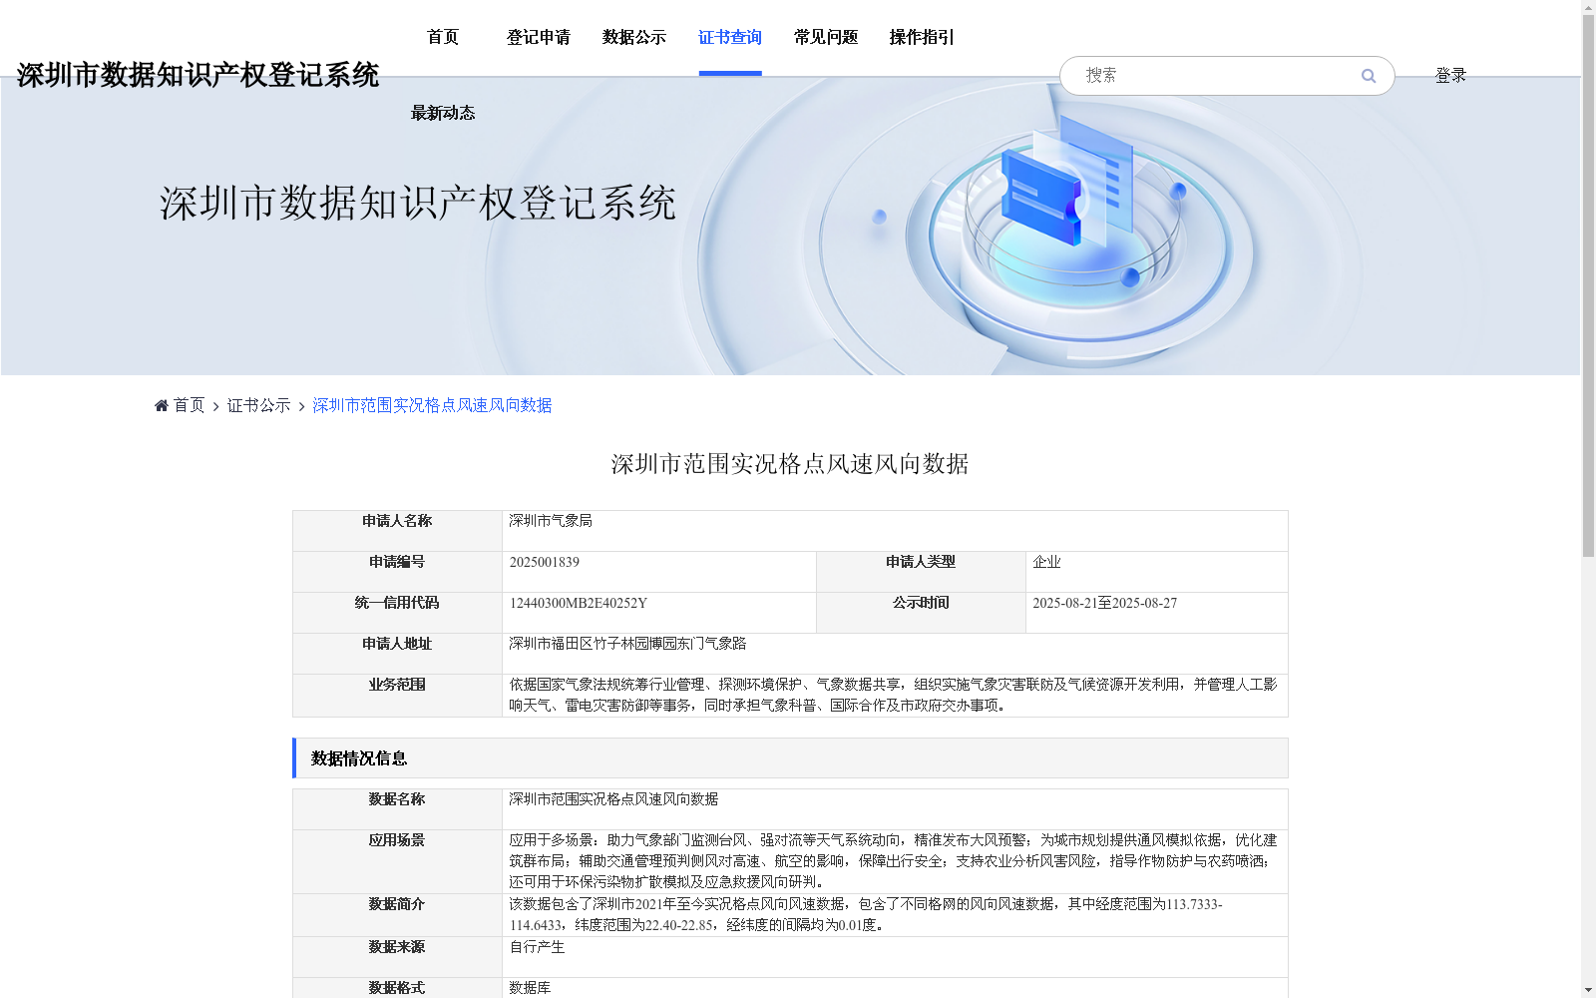Open the 最新动态 menu item

click(x=442, y=113)
